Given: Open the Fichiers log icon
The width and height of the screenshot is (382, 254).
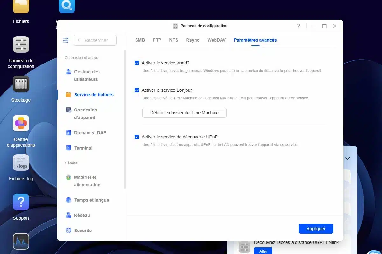Looking at the screenshot, I should [21, 163].
